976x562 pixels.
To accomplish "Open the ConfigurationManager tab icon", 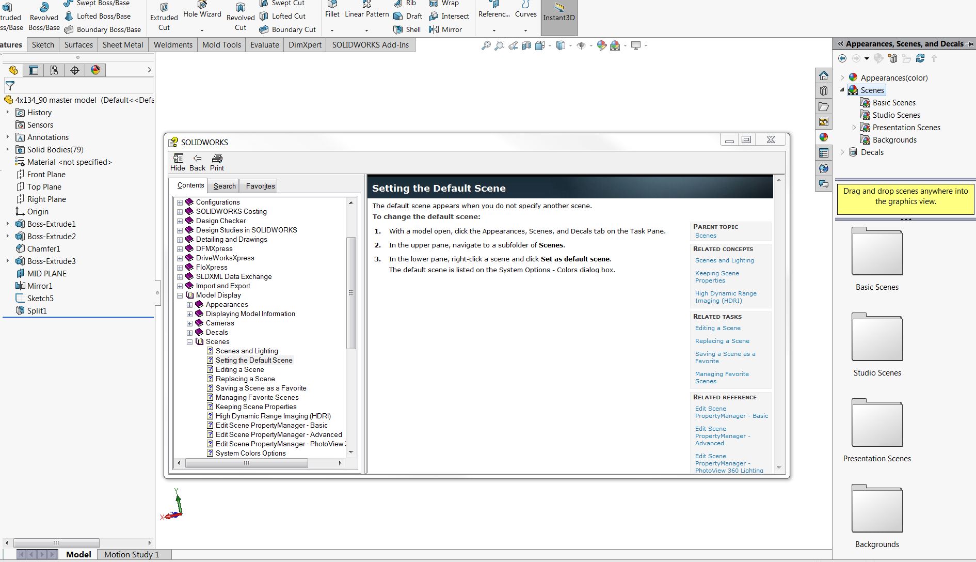I will click(54, 70).
